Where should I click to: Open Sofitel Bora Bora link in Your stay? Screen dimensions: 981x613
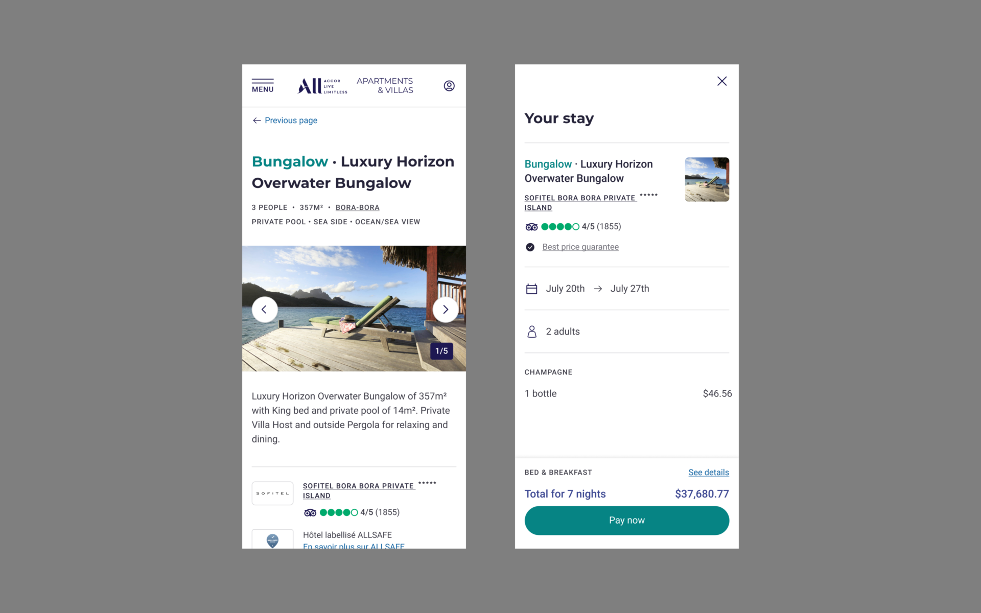[x=579, y=198]
